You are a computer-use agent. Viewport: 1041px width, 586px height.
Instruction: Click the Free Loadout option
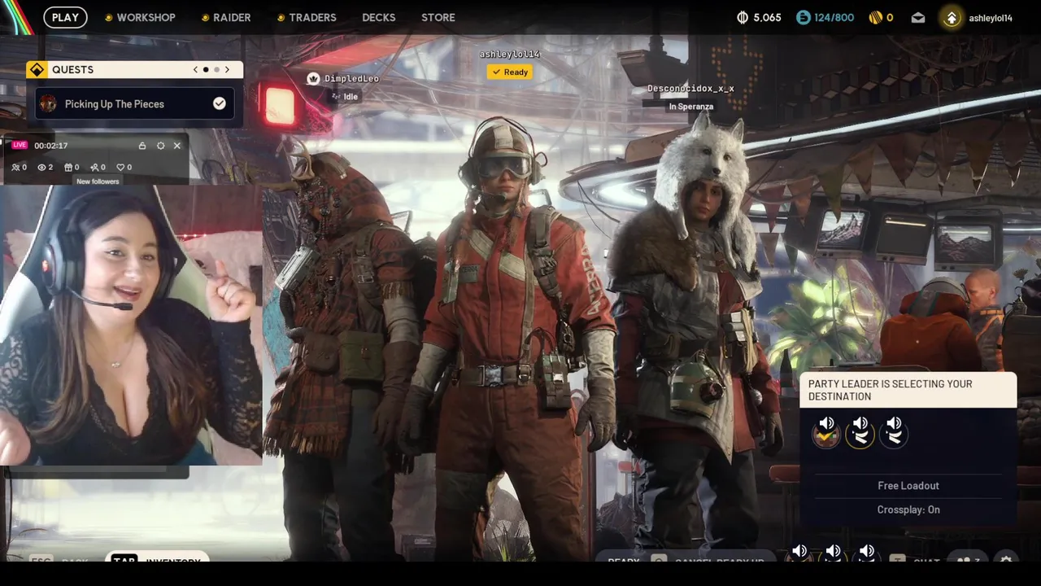[908, 485]
